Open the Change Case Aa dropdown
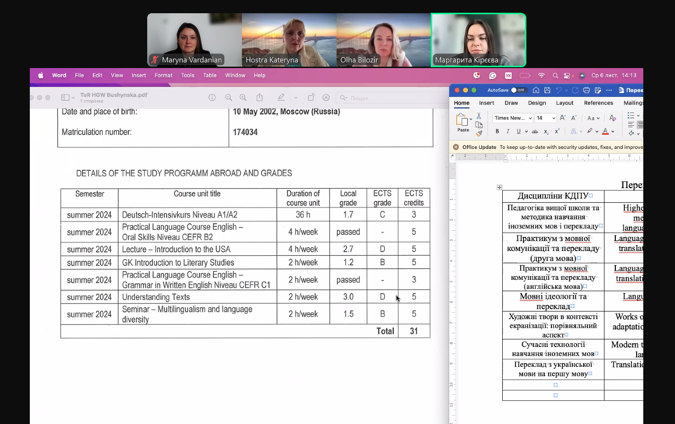 click(x=593, y=118)
